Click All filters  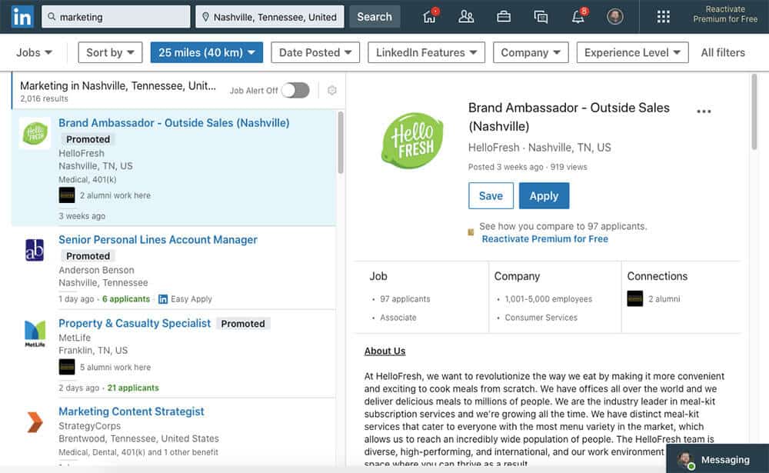[x=722, y=52]
